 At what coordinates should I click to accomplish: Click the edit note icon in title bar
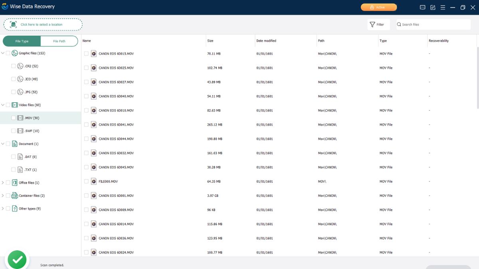433,7
